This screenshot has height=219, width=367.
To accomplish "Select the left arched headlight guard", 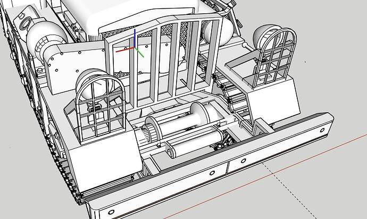I will [100, 104].
